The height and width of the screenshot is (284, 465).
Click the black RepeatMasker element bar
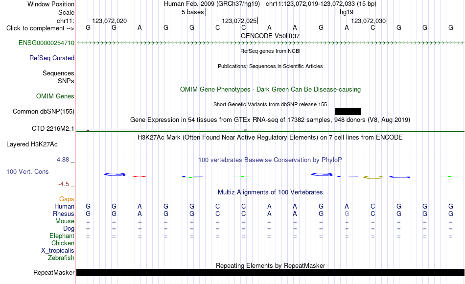pyautogui.click(x=270, y=272)
